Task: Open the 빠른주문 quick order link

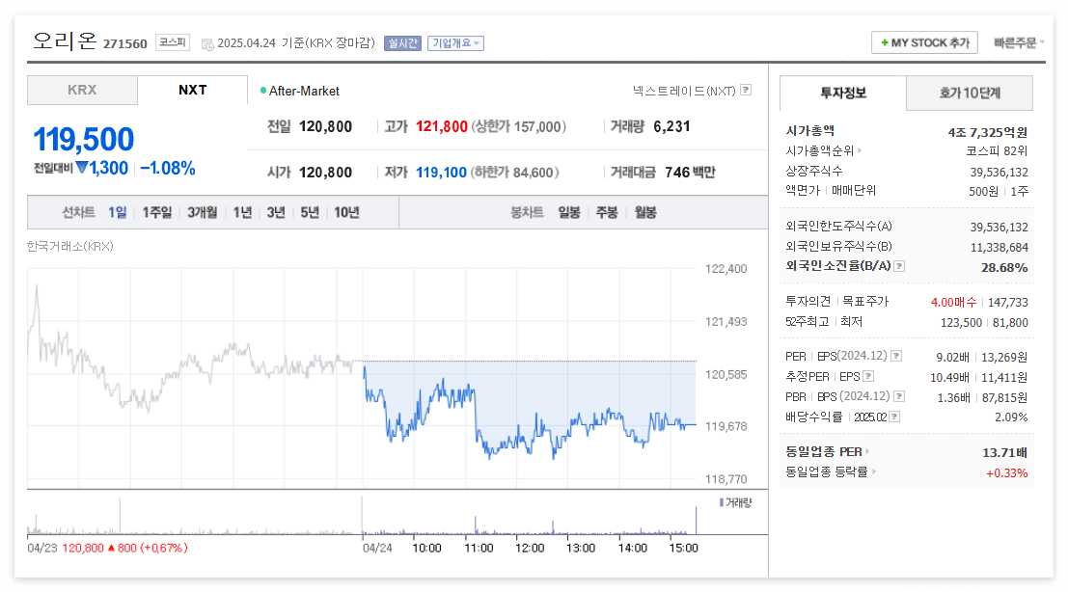Action: pyautogui.click(x=1018, y=42)
